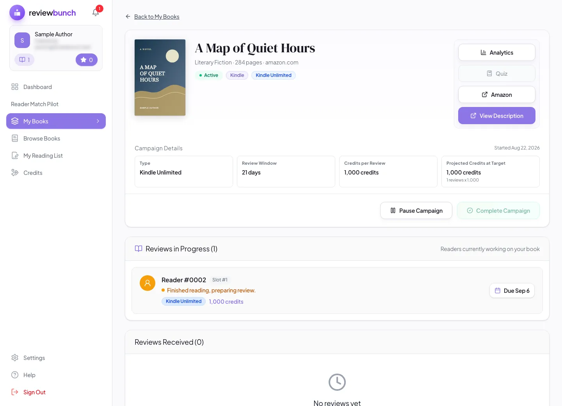Click the Kindle tag
The image size is (562, 406).
click(237, 75)
